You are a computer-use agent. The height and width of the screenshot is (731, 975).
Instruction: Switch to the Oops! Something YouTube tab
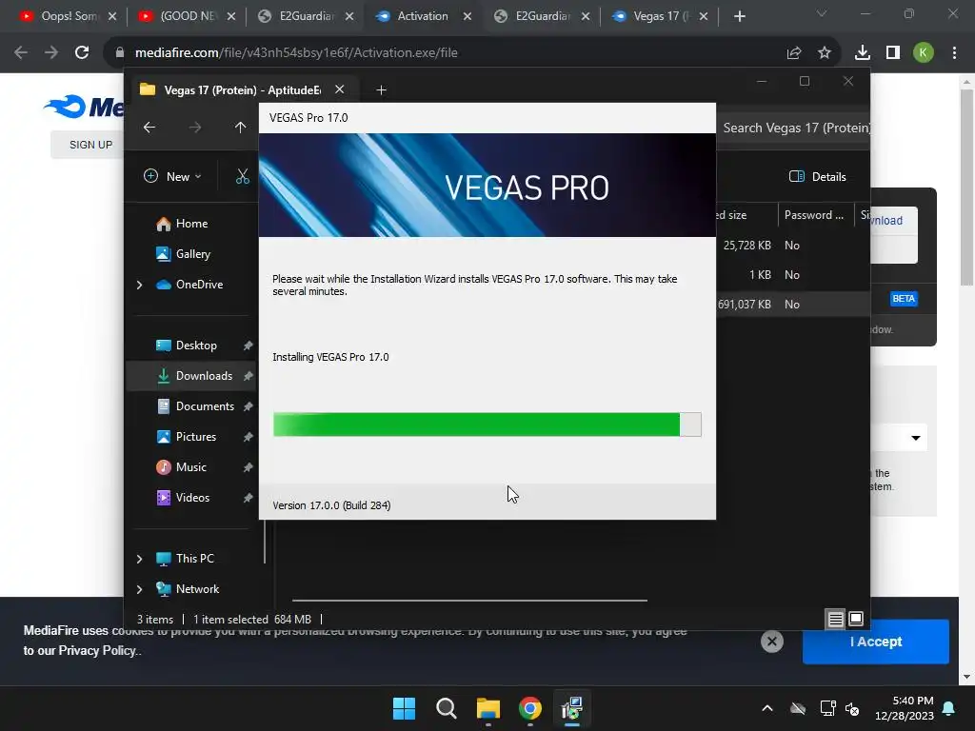(x=60, y=16)
